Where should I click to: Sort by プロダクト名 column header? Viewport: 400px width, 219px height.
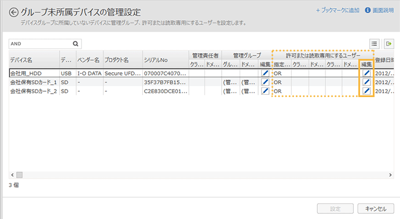[x=123, y=60]
